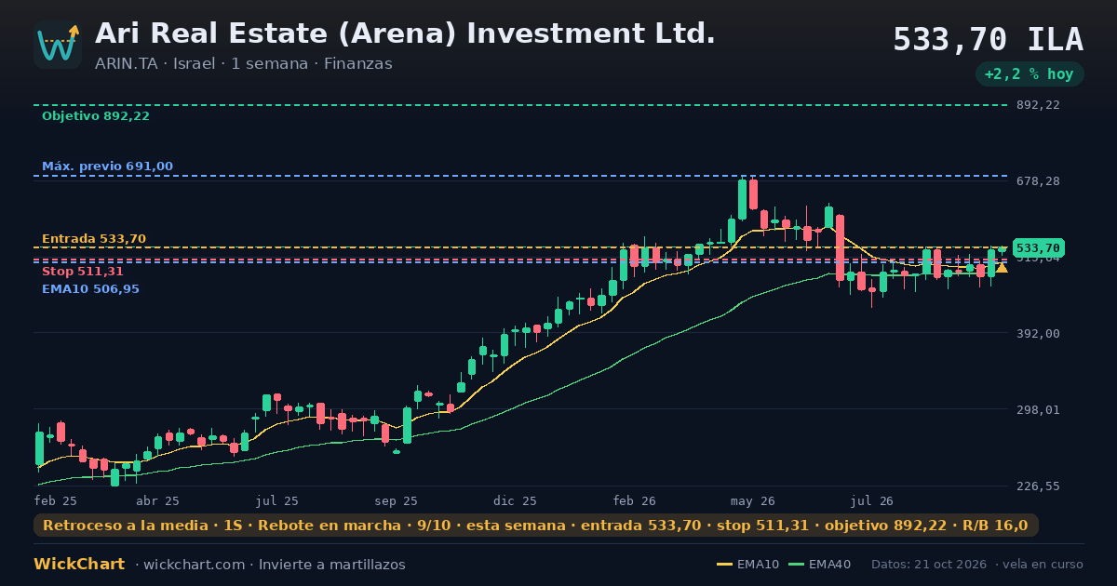1117x586 pixels.
Task: Click the sep 25 date label
Action: point(397,500)
